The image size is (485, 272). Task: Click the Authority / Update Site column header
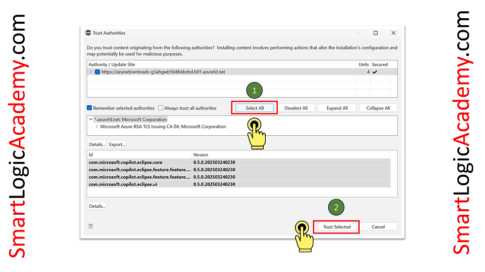point(222,65)
